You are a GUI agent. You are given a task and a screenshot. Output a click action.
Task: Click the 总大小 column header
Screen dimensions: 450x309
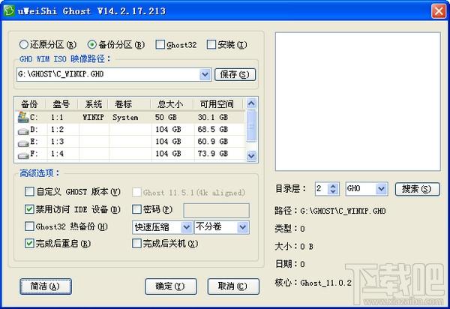point(172,104)
